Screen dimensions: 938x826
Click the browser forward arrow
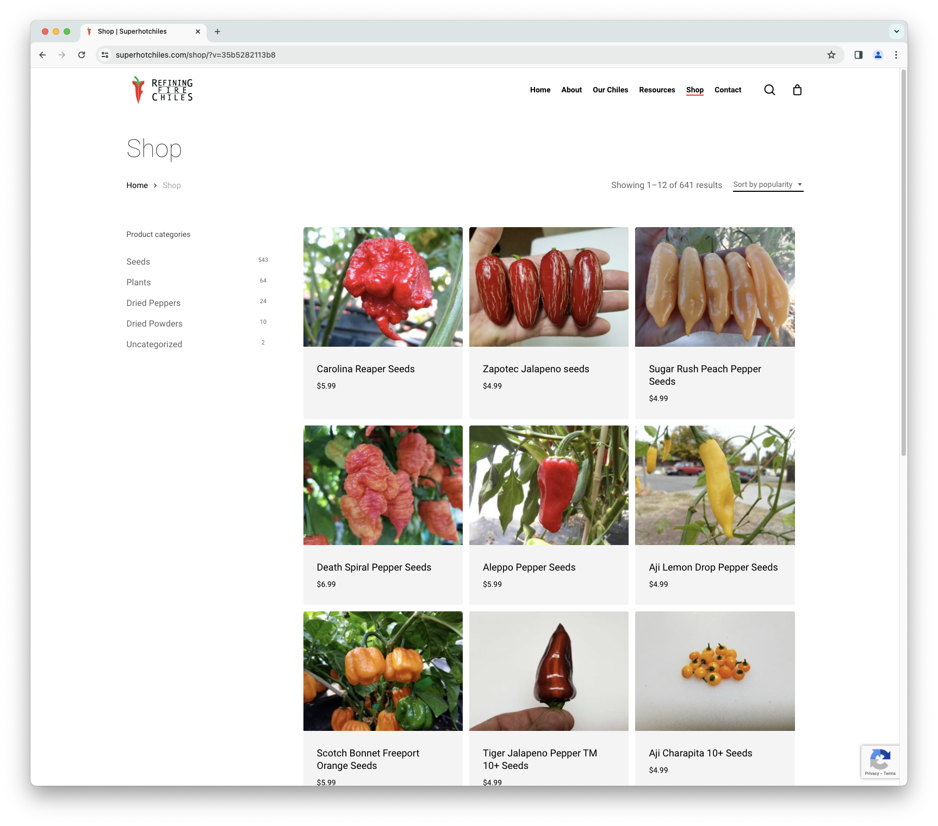62,55
